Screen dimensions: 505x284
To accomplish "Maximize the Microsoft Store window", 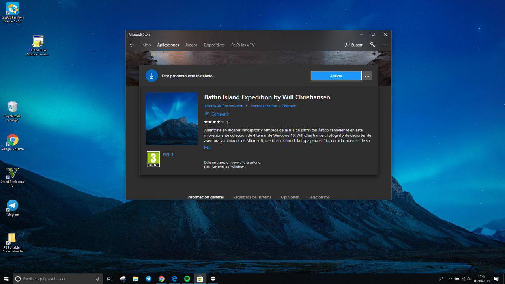I will click(373, 34).
